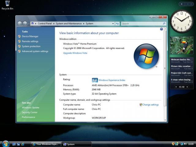196x147 pixels.
Task: Click Switch between windows quick launch icon
Action: pyautogui.click(x=18, y=144)
